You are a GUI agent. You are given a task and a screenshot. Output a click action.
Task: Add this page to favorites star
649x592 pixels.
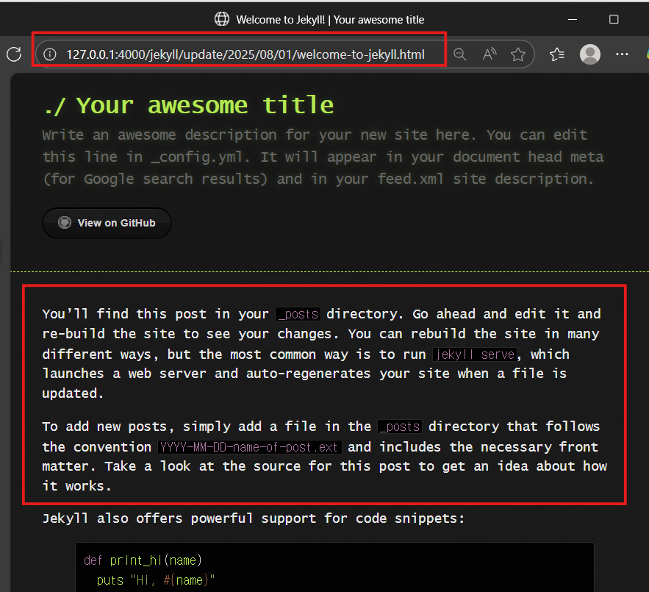[517, 54]
